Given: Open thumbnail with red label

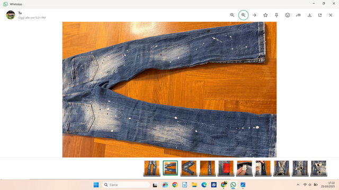Looking at the screenshot, I should click(226, 168).
